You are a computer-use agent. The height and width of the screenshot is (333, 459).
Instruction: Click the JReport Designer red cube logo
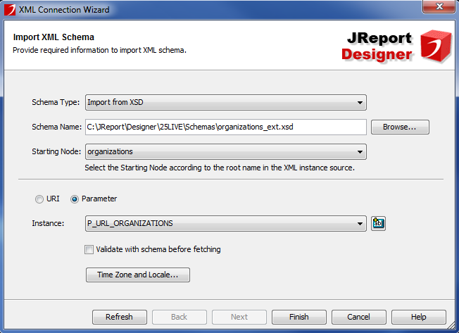(436, 46)
